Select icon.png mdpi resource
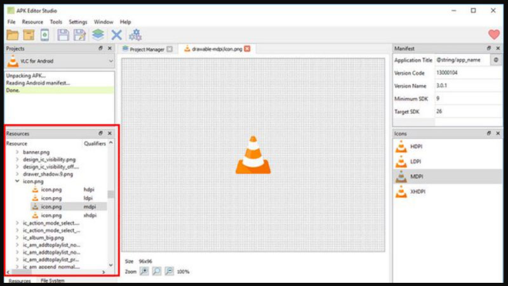 pyautogui.click(x=69, y=207)
